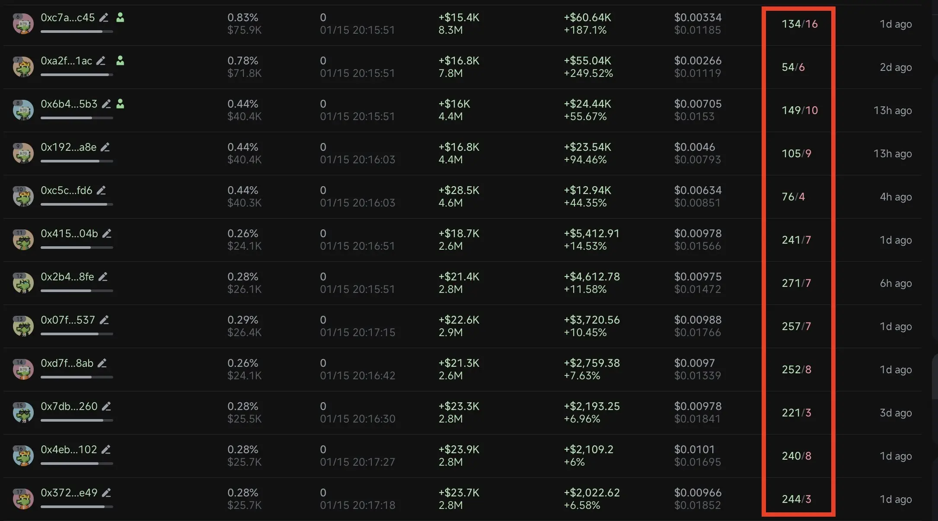
Task: Click the edit pencil next to 0x6b4...5b3
Action: tap(106, 104)
